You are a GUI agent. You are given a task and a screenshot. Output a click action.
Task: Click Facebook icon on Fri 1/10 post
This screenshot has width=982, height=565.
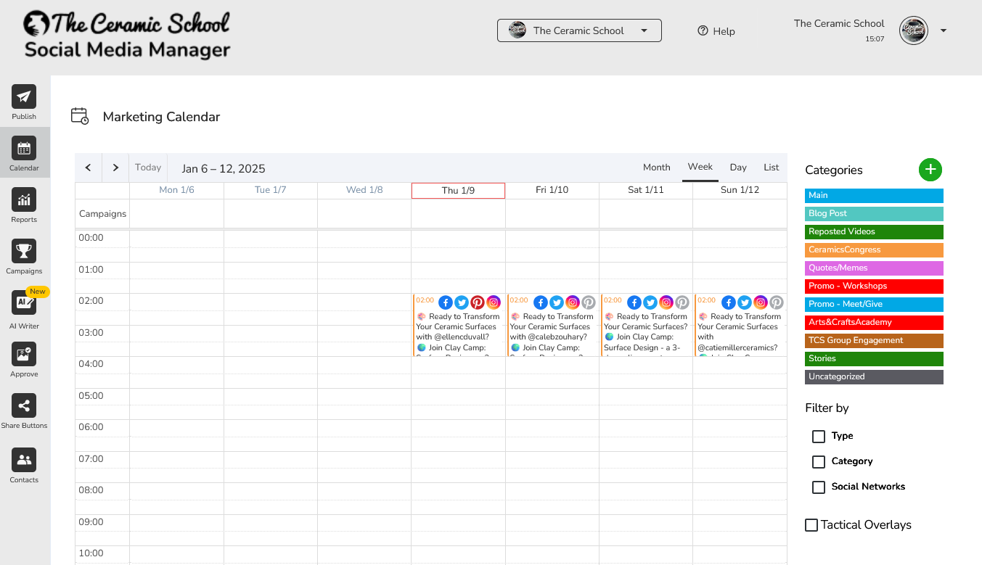coord(541,302)
